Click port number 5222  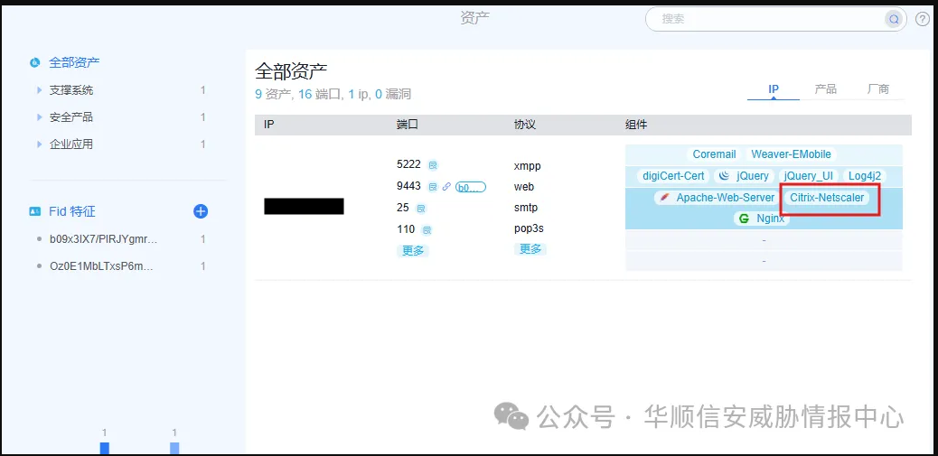tap(408, 164)
